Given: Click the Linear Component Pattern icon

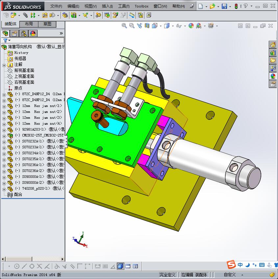Looking at the screenshot, I should [x=33, y=15].
